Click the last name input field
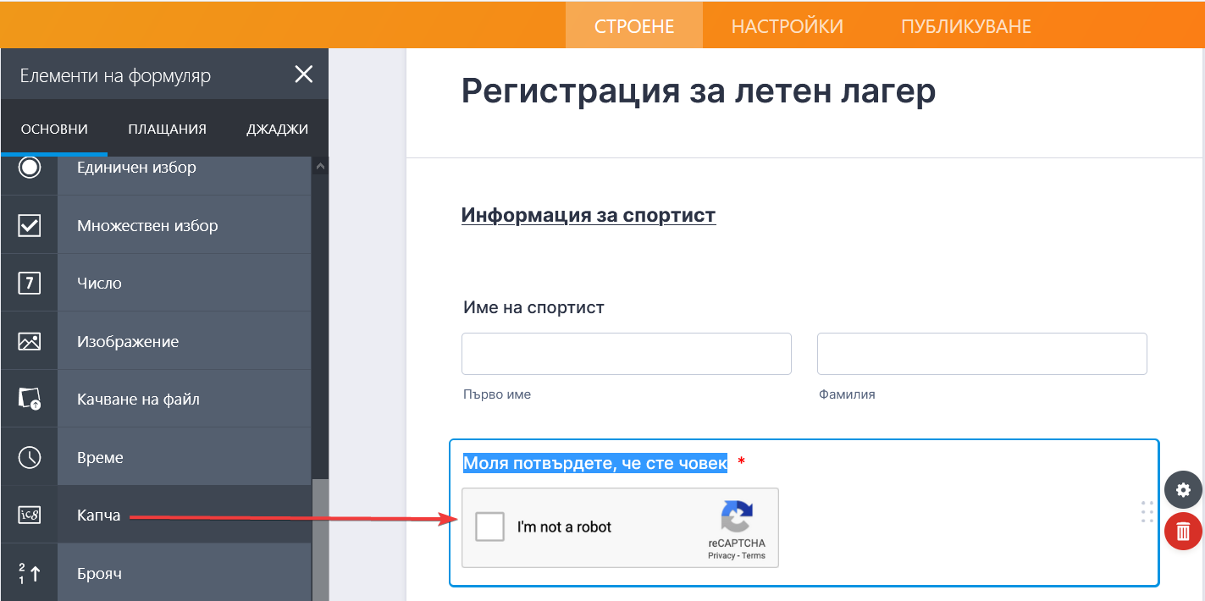This screenshot has height=601, width=1205. [x=981, y=354]
